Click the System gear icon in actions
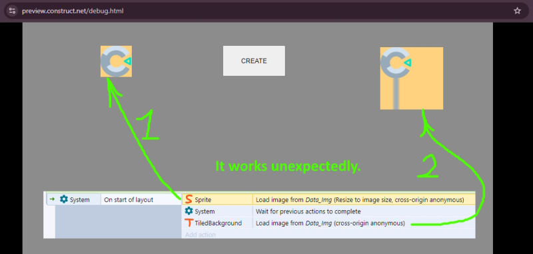Screen dimensions: 533x254 189,211
